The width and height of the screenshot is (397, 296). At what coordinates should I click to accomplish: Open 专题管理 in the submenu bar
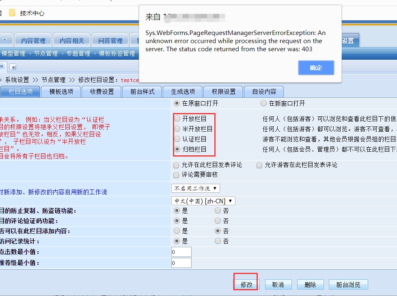click(78, 54)
